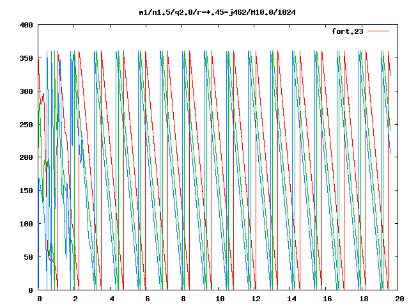Click x-axis label 14
This screenshot has height=307, width=409.
click(291, 299)
